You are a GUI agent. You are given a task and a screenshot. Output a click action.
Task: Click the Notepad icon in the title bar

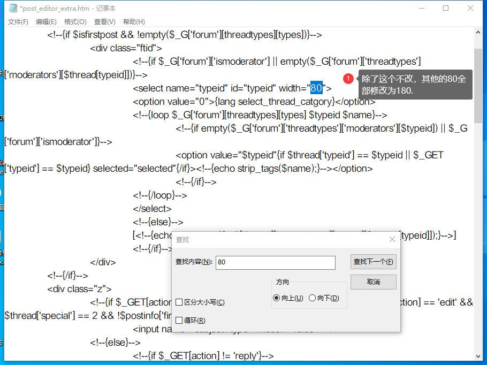tap(12, 8)
